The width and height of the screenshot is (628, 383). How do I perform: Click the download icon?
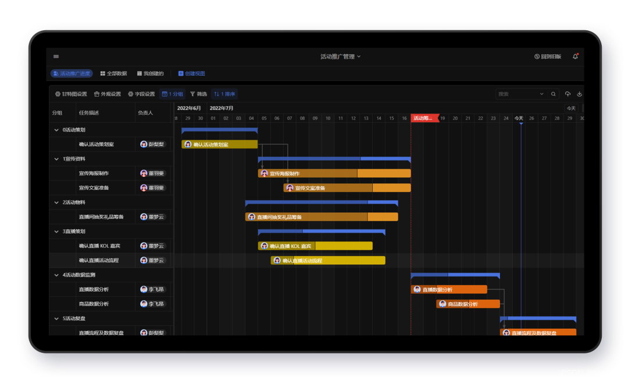[579, 94]
